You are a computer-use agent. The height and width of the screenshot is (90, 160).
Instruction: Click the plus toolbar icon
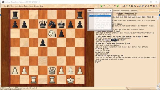(x=156, y=6)
